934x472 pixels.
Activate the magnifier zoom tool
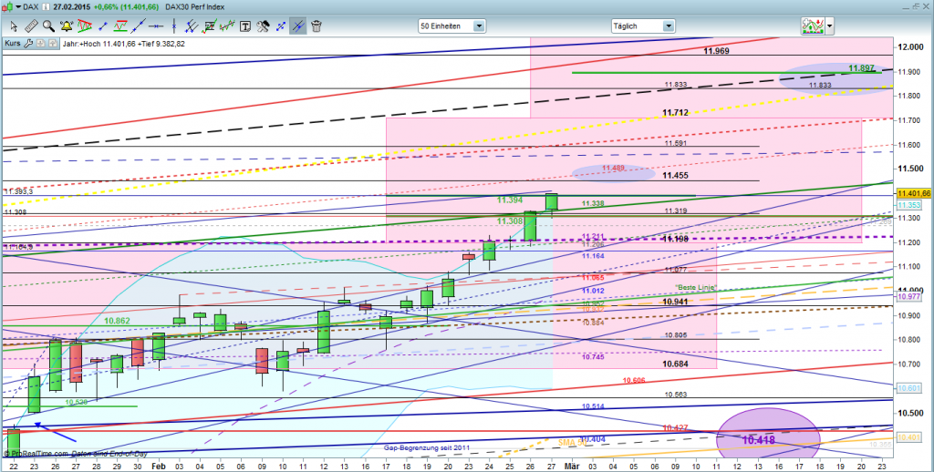click(48, 26)
